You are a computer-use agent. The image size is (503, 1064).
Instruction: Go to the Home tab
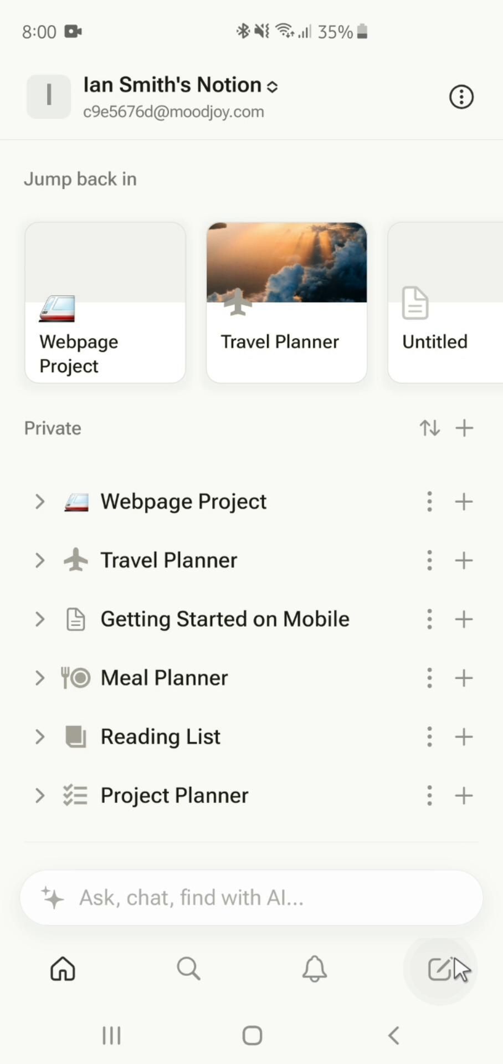[x=63, y=969]
